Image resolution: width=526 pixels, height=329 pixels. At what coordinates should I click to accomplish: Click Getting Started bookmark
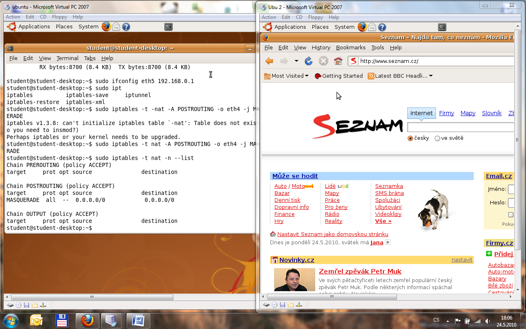click(x=339, y=76)
